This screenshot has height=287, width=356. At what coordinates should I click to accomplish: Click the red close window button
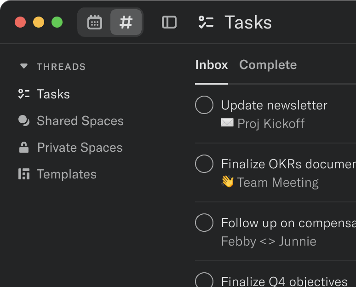[20, 22]
